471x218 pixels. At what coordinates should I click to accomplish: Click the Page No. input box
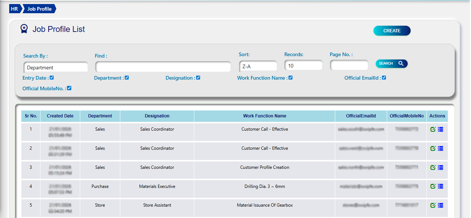click(349, 66)
